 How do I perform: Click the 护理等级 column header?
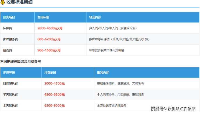pyautogui.click(x=9, y=72)
